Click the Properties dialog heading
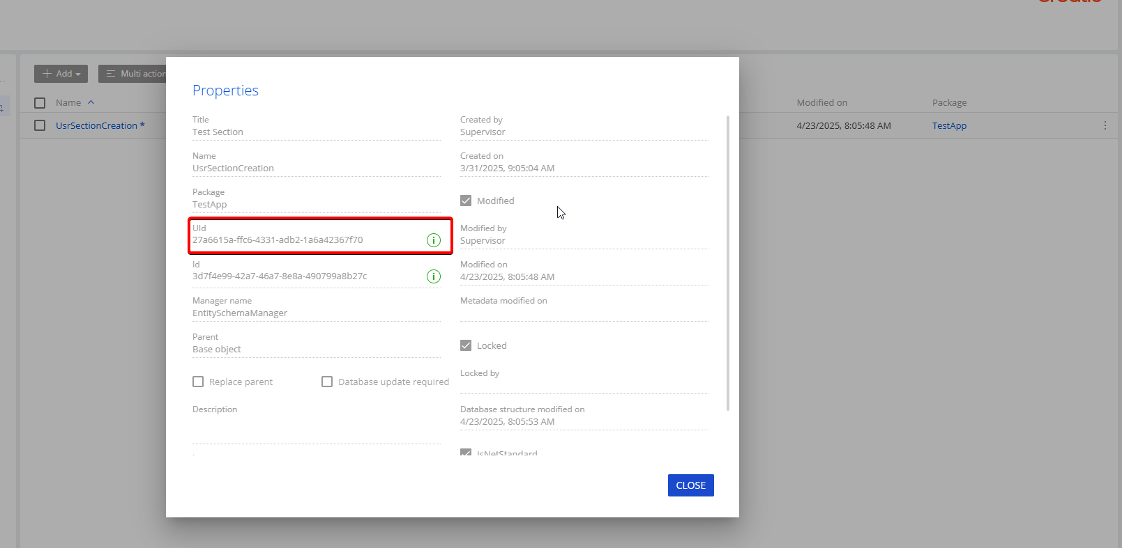 click(225, 91)
